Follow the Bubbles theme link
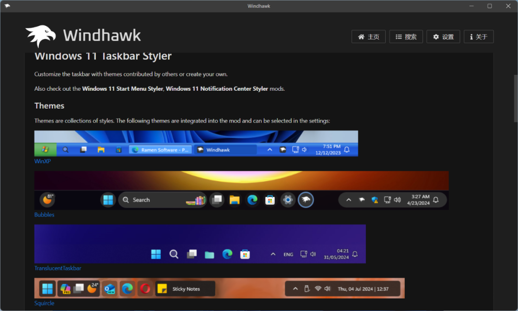This screenshot has height=311, width=518. [44, 215]
